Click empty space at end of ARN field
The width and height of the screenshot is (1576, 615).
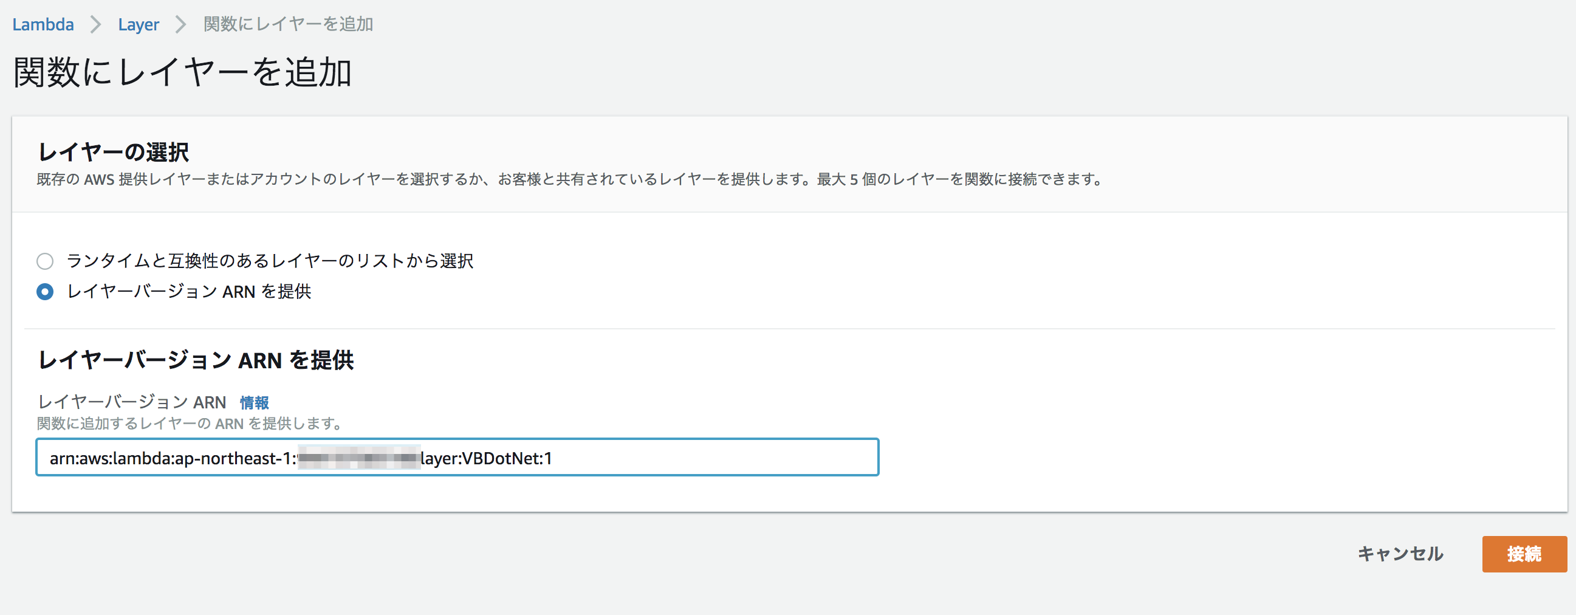point(734,458)
